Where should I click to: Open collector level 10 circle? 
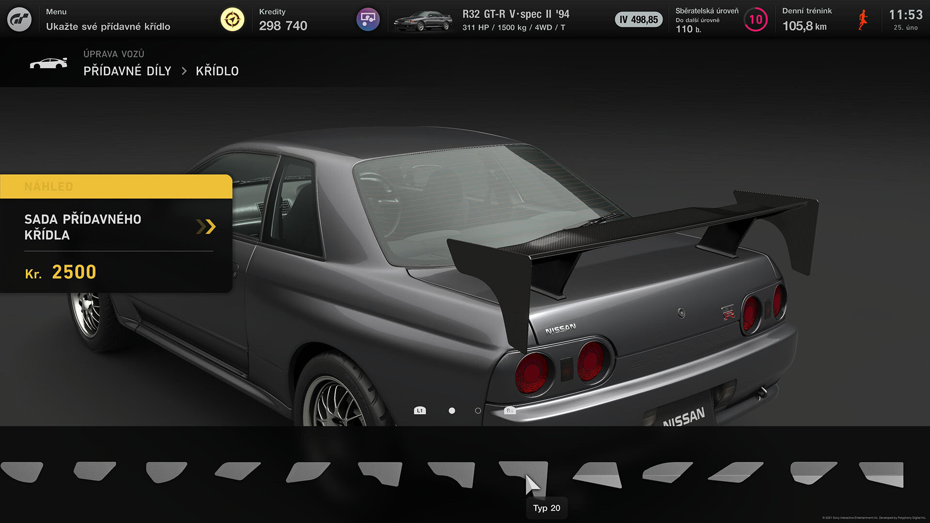pos(756,20)
